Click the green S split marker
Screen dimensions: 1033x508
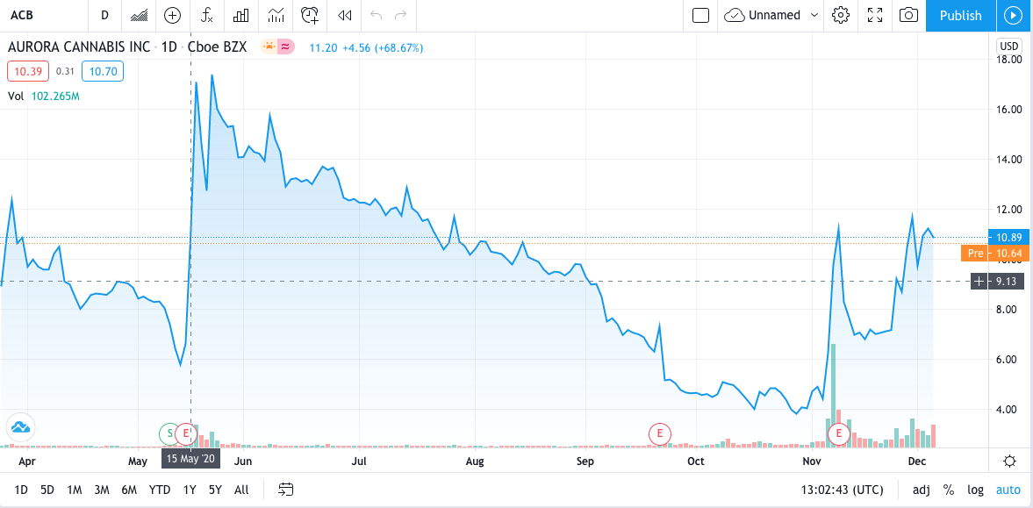[x=170, y=433]
